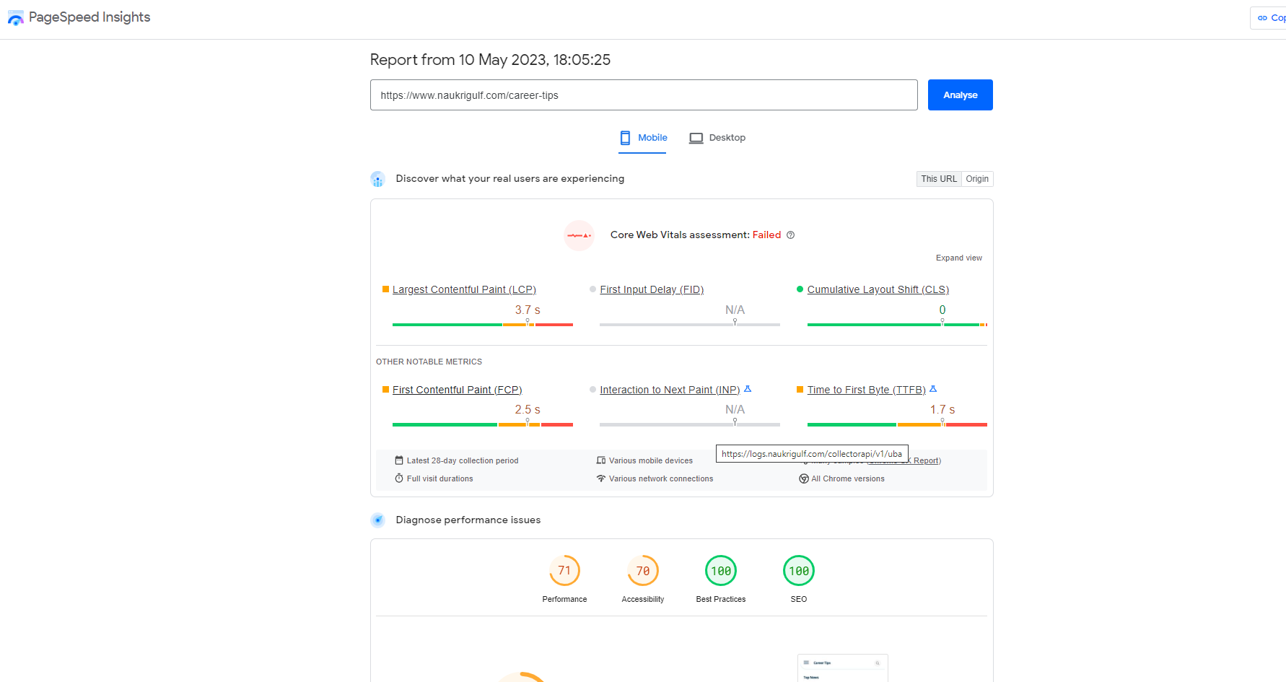The height and width of the screenshot is (682, 1286).
Task: Click the PageSpeed Insights logo icon
Action: [x=16, y=18]
